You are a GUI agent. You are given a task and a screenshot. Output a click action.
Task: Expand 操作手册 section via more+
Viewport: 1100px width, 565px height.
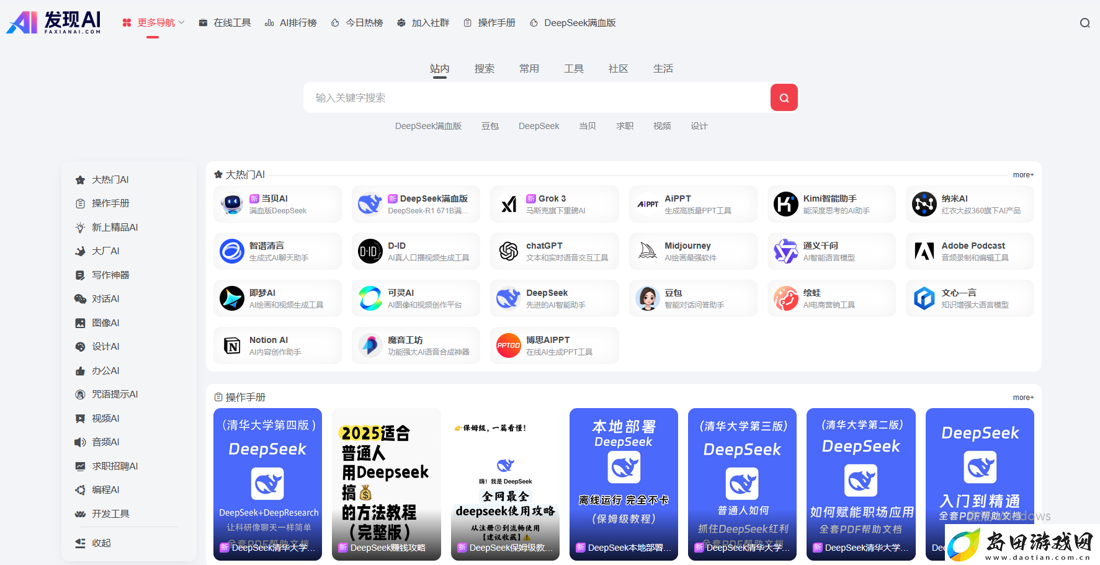point(1023,398)
